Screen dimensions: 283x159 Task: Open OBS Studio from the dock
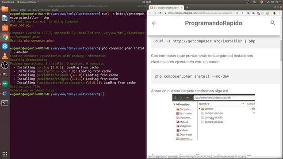pyautogui.click(x=5, y=65)
